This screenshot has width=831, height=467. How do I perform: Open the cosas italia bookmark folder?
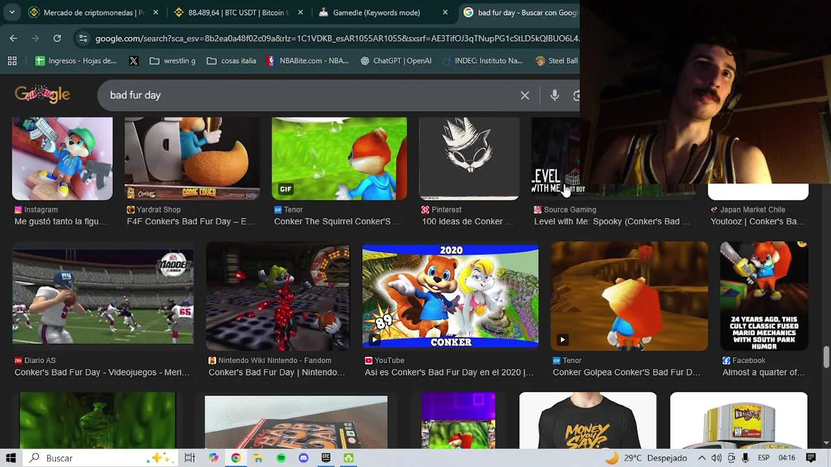[231, 61]
